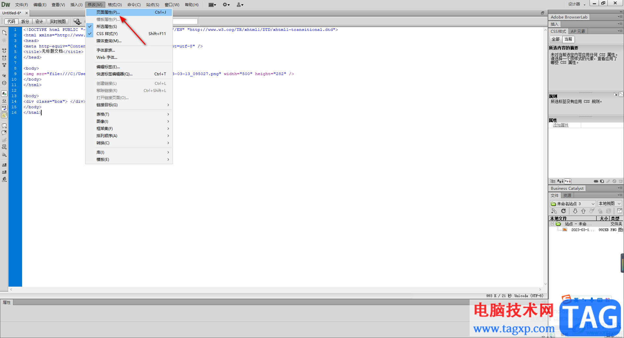Toggle the CSS 样式(Y) checked menu item
This screenshot has height=338, width=624.
point(129,34)
